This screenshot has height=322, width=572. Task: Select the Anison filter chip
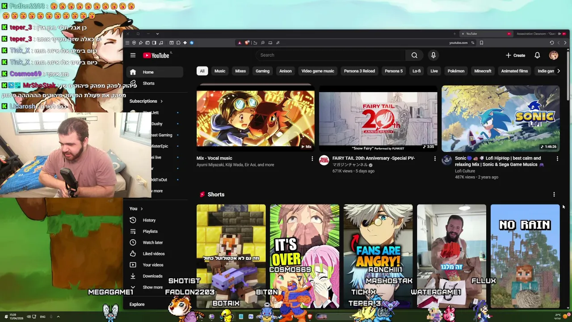pos(286,71)
